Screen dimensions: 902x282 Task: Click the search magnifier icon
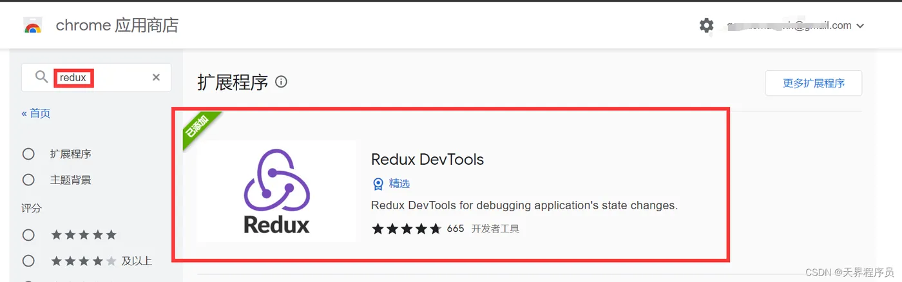point(41,77)
